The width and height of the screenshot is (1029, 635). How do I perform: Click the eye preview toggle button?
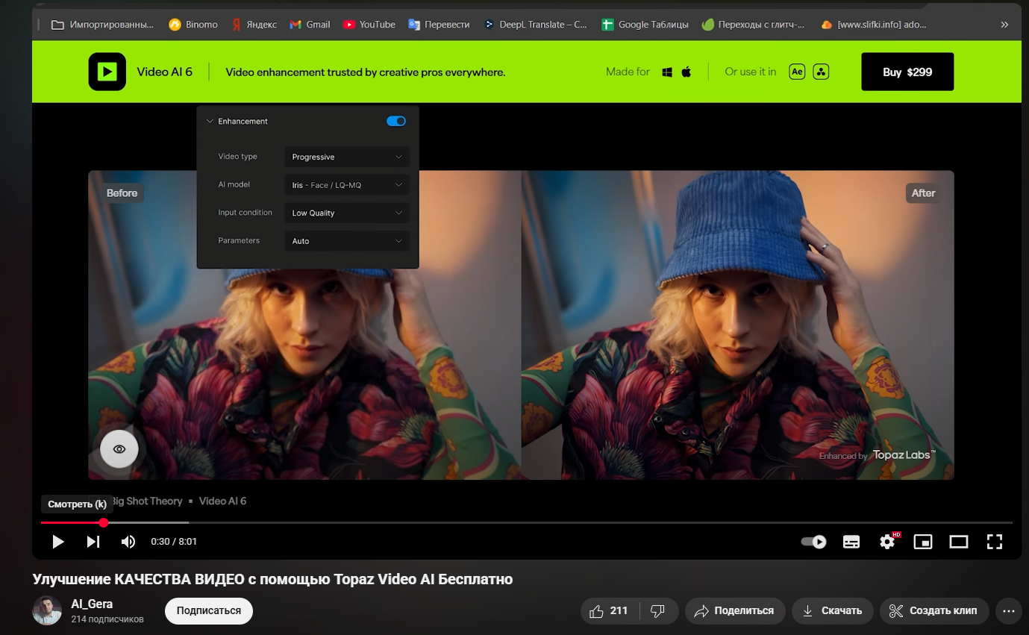[119, 449]
